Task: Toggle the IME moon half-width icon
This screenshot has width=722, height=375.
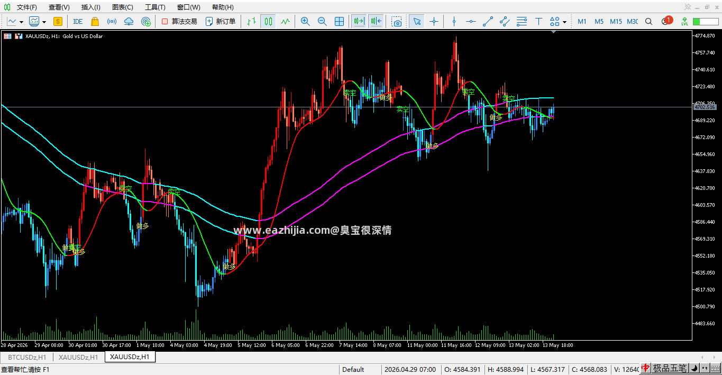Action: [x=693, y=368]
